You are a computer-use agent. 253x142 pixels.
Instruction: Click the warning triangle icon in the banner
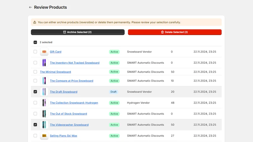coord(35,22)
